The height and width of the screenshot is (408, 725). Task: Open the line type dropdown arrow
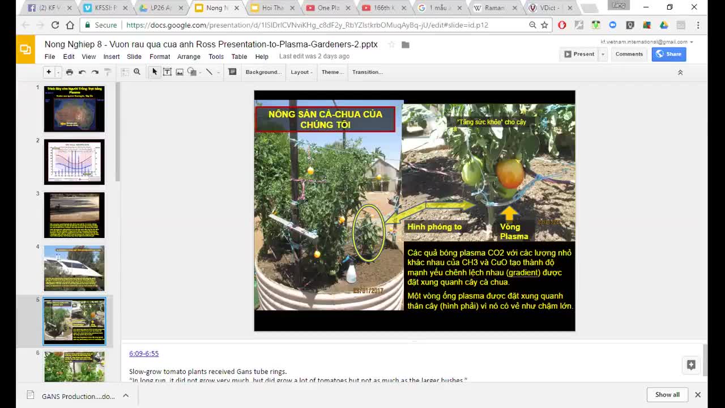(x=218, y=73)
